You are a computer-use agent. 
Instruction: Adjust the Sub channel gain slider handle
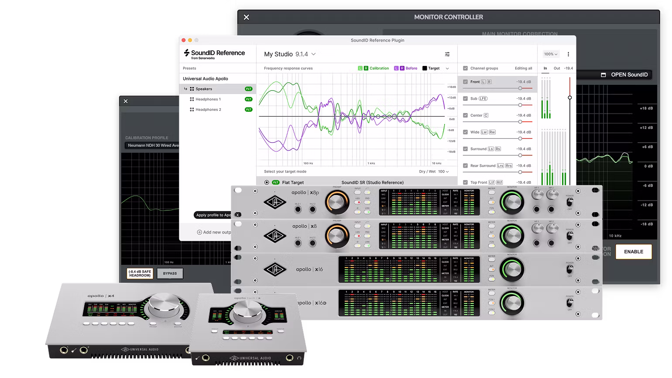[x=520, y=105]
